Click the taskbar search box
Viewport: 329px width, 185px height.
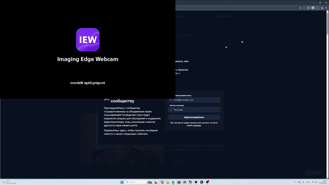click(139, 182)
